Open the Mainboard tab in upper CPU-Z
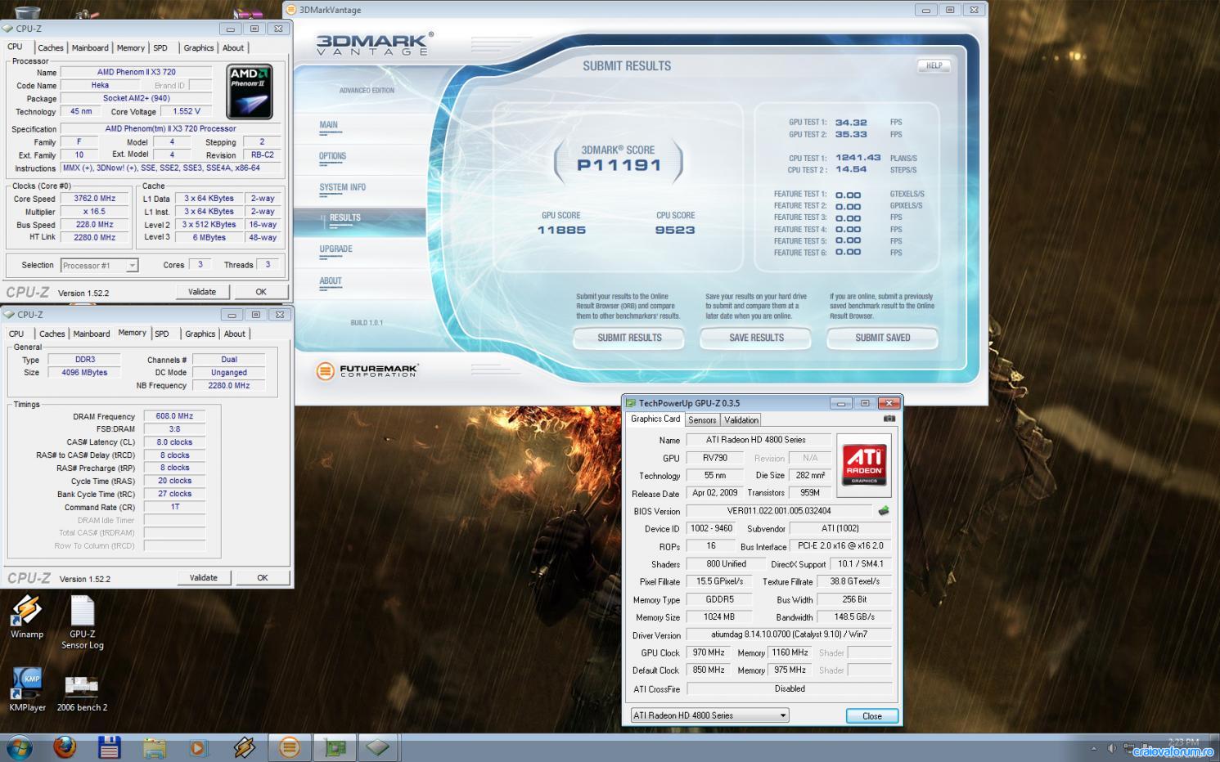Screen dimensions: 1220x762 (x=90, y=48)
